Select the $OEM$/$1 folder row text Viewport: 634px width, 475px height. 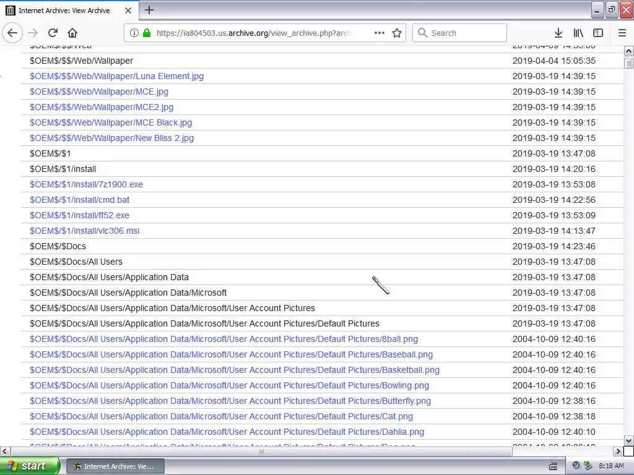pos(50,153)
